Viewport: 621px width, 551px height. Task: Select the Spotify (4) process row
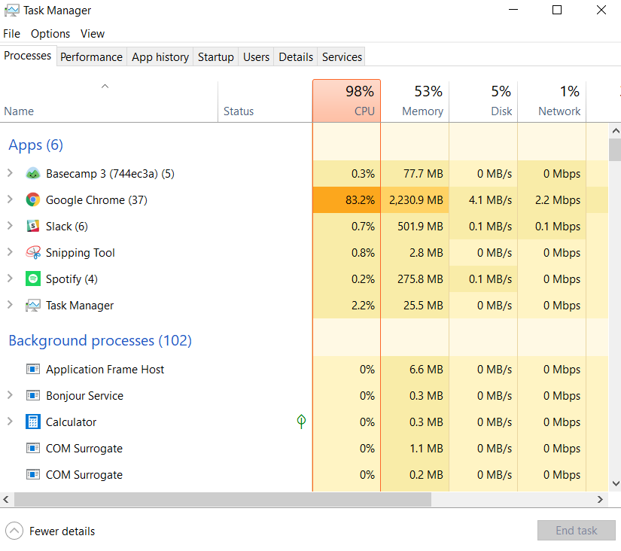click(x=304, y=279)
